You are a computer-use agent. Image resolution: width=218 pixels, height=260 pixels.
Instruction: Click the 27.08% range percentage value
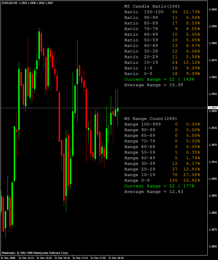[192, 175]
